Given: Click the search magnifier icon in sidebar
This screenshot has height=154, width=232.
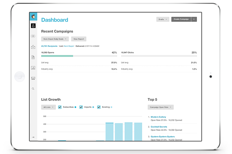Looking at the screenshot, I should point(33,89).
